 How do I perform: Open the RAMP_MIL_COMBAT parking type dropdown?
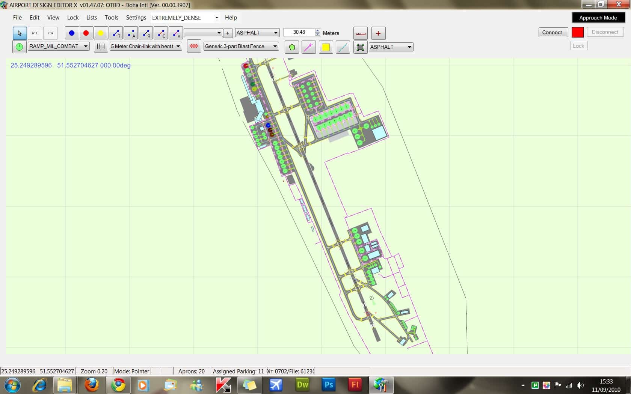click(x=86, y=46)
